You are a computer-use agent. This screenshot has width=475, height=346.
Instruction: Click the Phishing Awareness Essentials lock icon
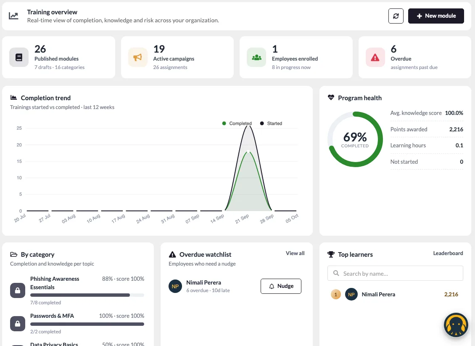pos(18,290)
